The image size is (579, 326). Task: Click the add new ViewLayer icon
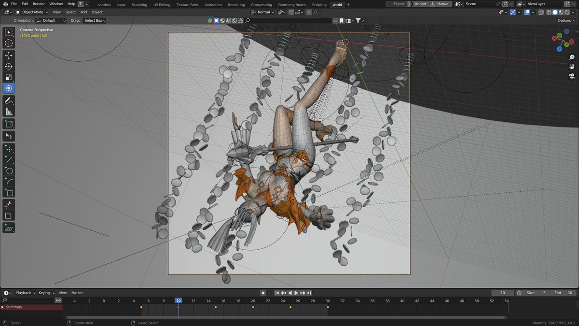567,4
